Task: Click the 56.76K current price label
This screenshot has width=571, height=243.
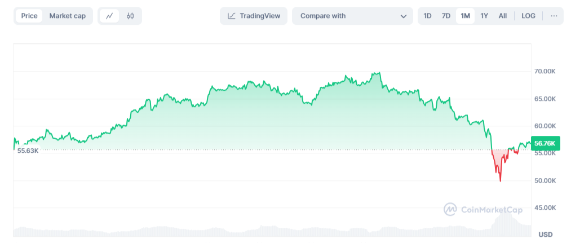Action: (x=545, y=143)
